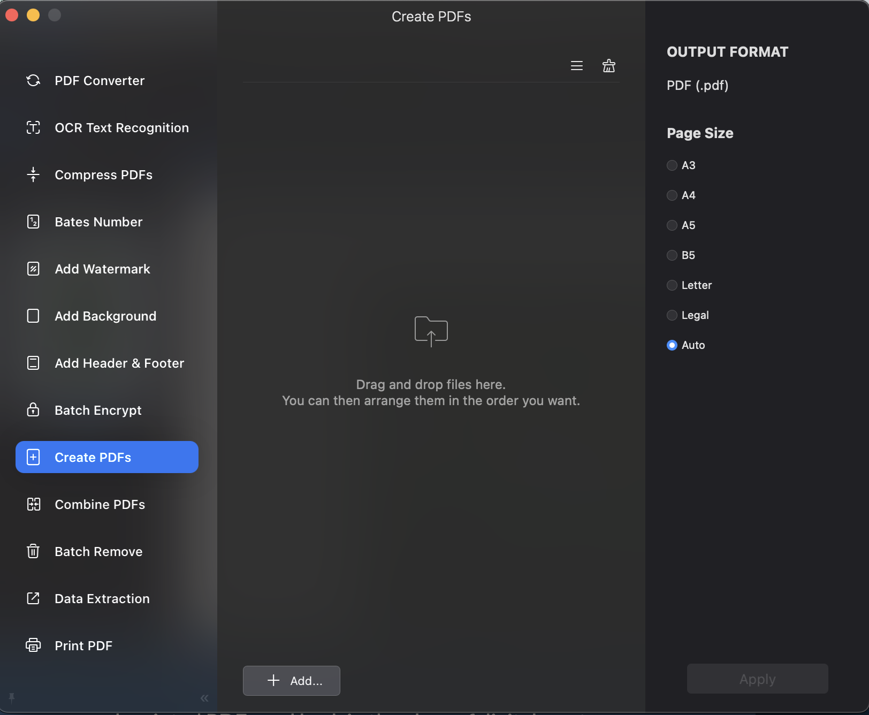Enable Auto page size
The width and height of the screenshot is (869, 715).
(x=671, y=345)
